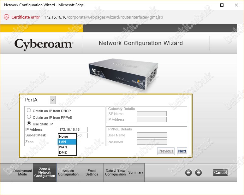
Task: Click the PPPoE Details label
Action: [x=120, y=129]
